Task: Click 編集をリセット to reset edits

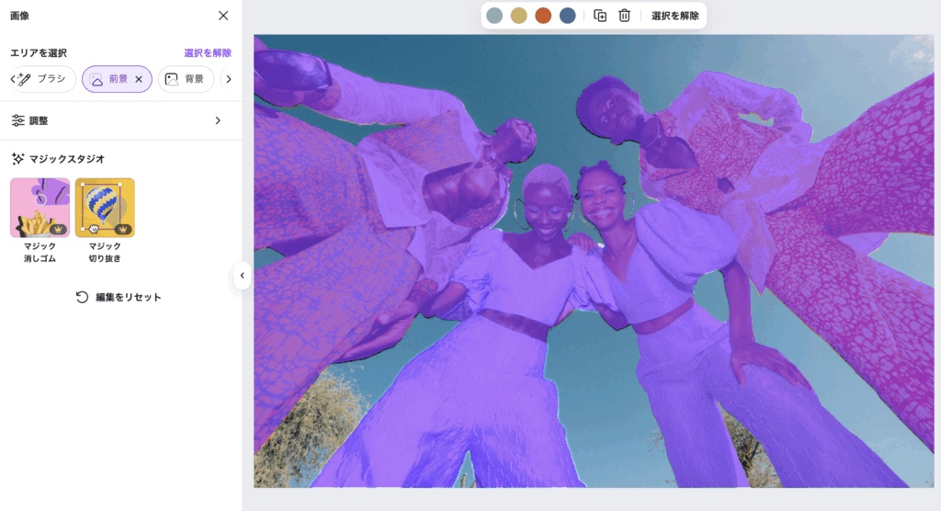Action: click(119, 297)
